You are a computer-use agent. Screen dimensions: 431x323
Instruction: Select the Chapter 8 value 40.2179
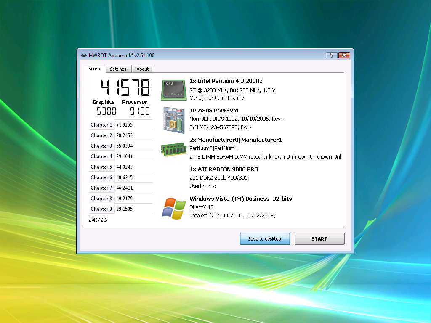[125, 199]
